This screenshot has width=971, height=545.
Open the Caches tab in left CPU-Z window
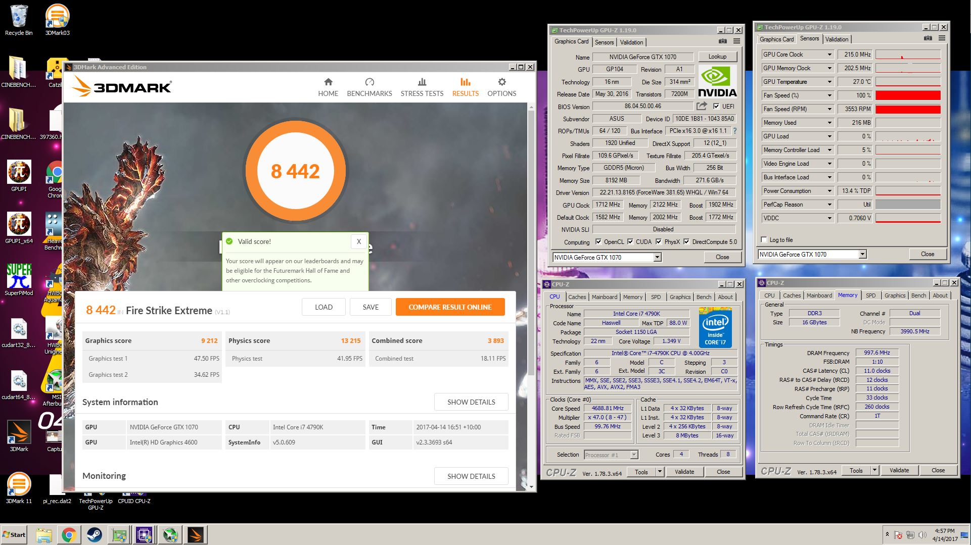point(577,297)
